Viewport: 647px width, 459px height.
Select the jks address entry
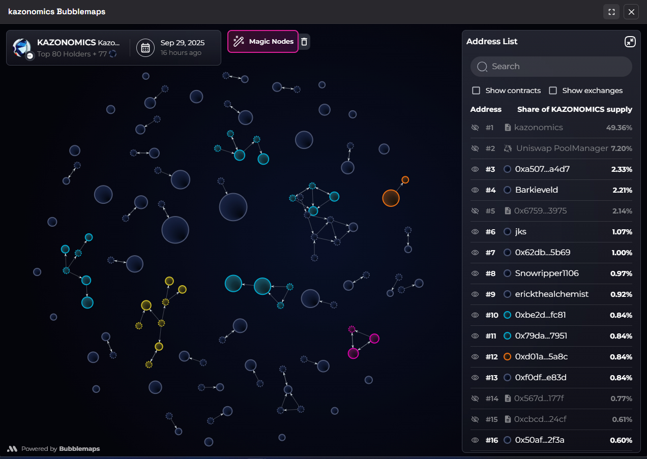(521, 232)
